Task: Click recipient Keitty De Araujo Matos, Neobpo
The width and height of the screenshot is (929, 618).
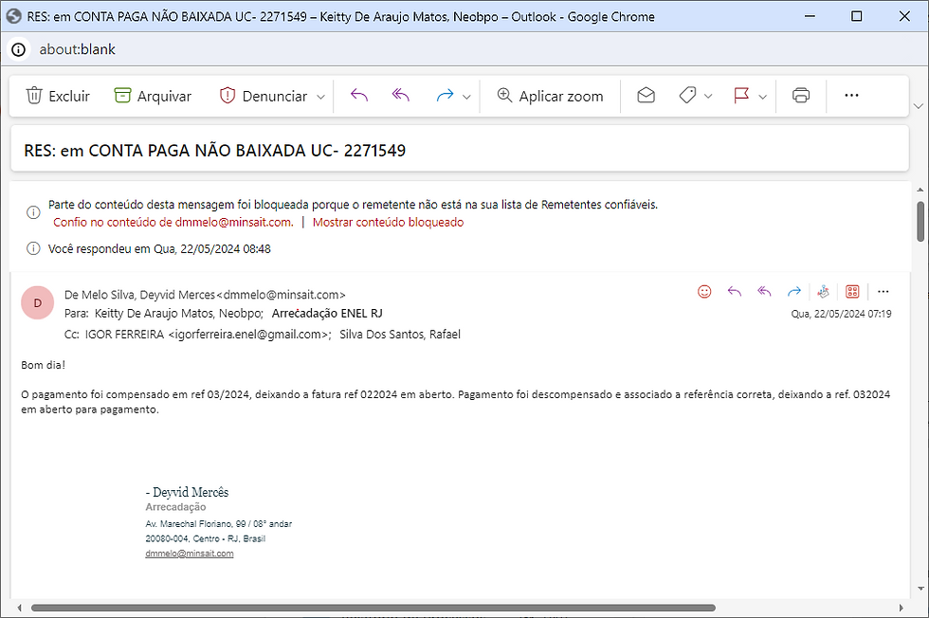Action: coord(178,314)
